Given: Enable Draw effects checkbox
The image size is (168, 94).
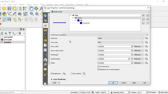Looking at the screenshot, I should tap(71, 74).
